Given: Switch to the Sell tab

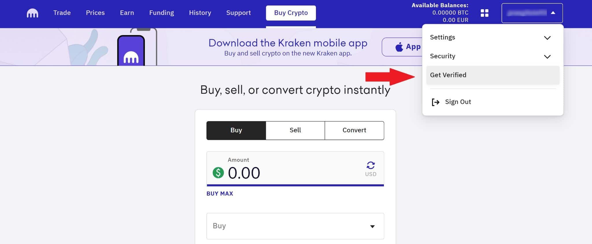Looking at the screenshot, I should pyautogui.click(x=295, y=130).
